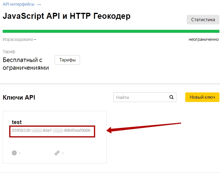Click the Израсходовано label

pyautogui.click(x=18, y=39)
